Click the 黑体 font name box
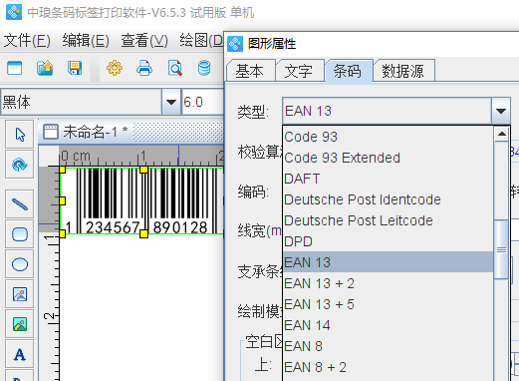The height and width of the screenshot is (381, 519). [x=82, y=102]
